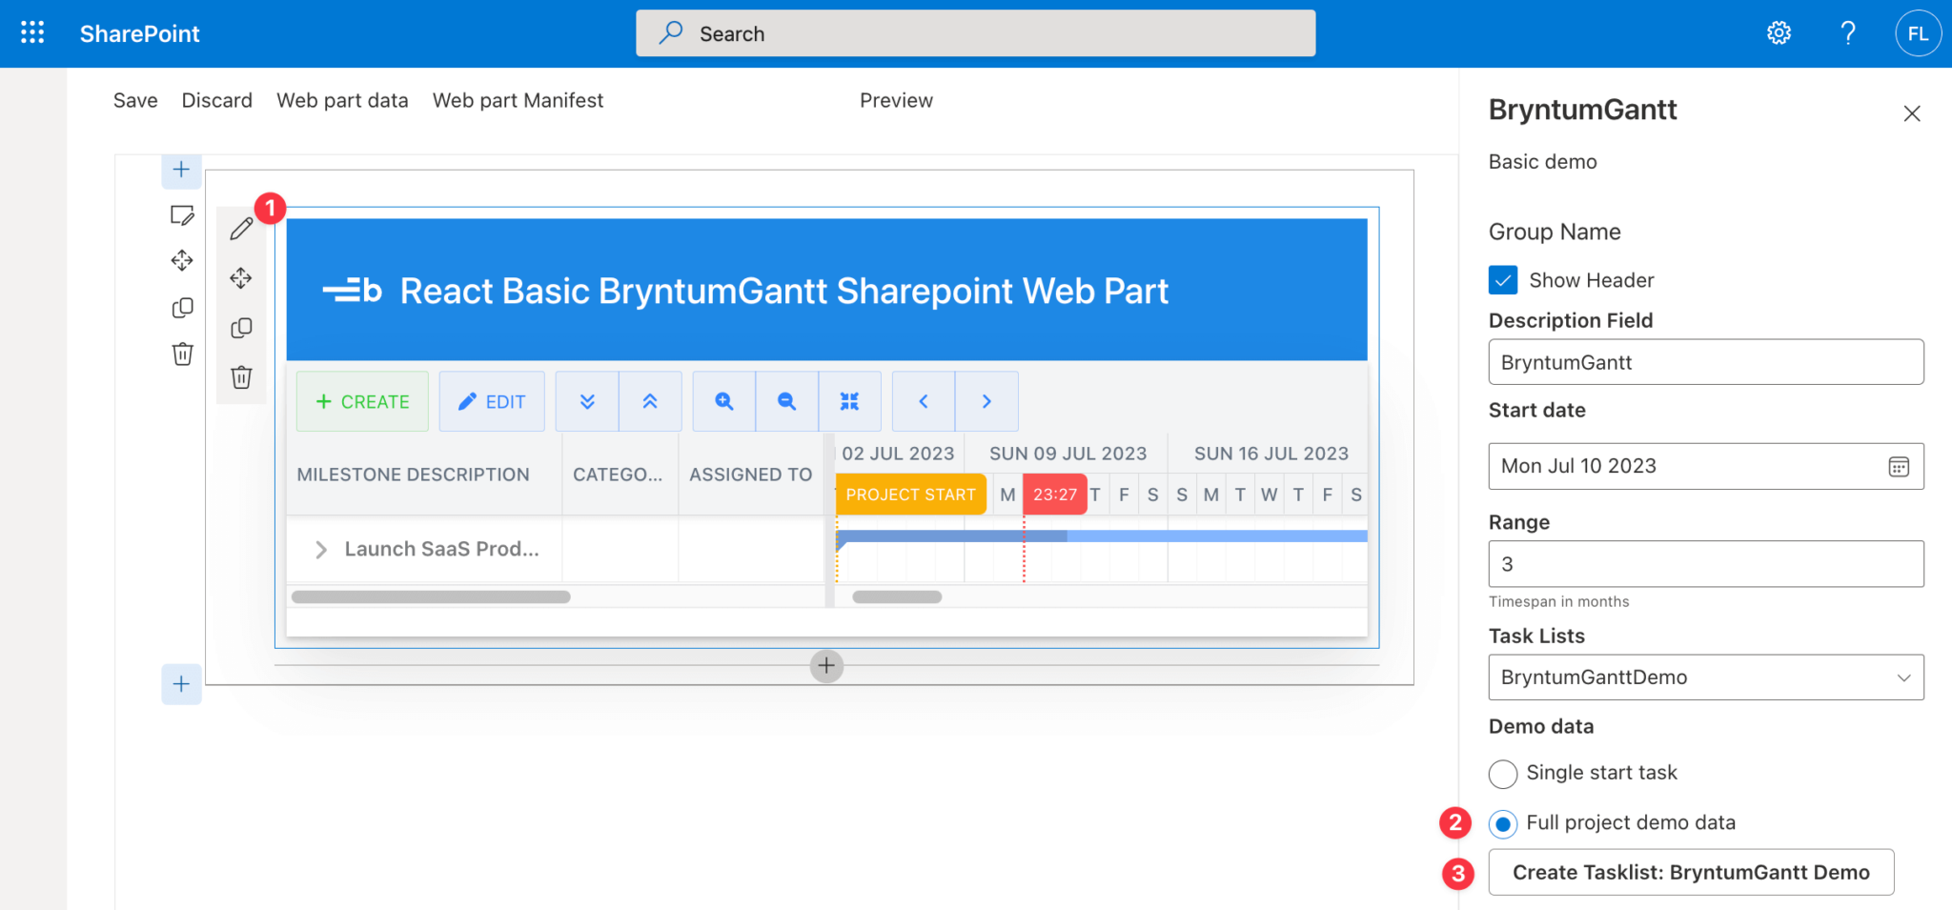
Task: Click the zoom out magnifier icon
Action: 787,401
